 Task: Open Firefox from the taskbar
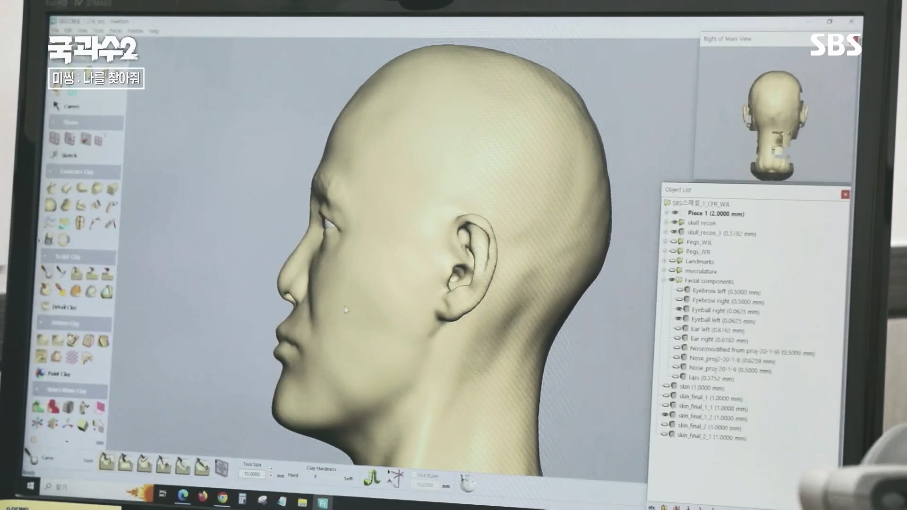pos(203,496)
